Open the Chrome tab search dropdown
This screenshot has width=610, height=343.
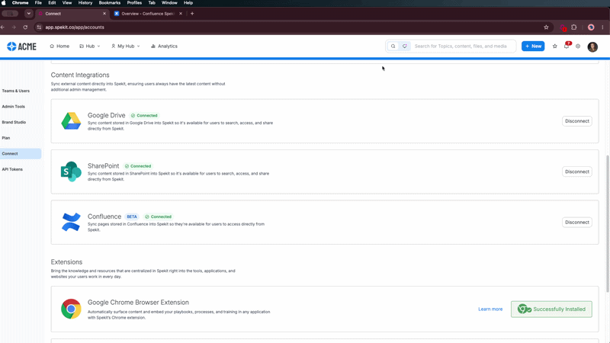[28, 13]
